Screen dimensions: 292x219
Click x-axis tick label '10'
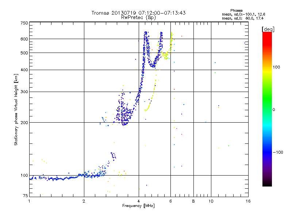click(x=211, y=201)
